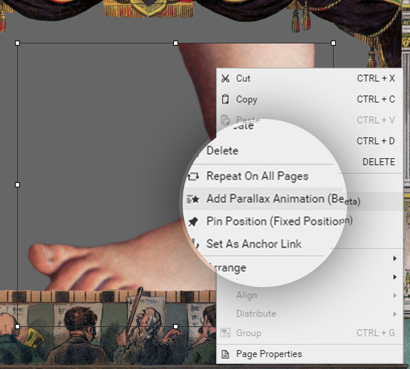Click the left-middle selection handle
410x369 pixels.
[x=18, y=185]
